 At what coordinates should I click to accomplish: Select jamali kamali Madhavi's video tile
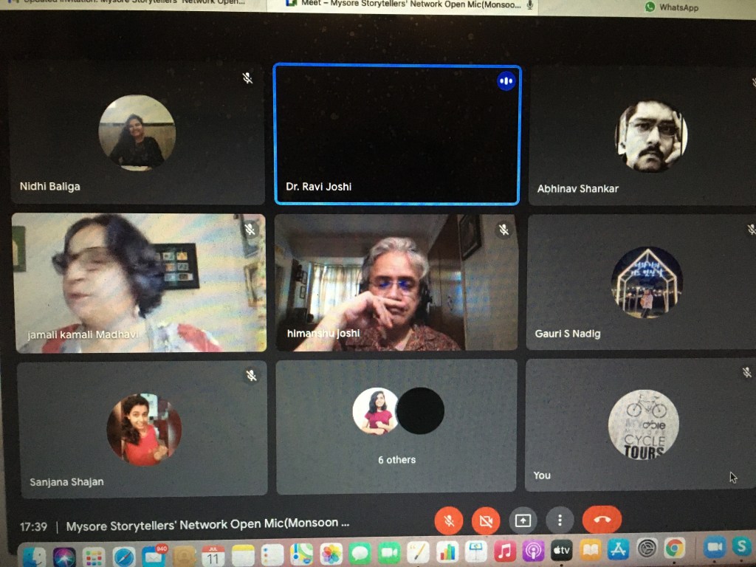(x=139, y=283)
